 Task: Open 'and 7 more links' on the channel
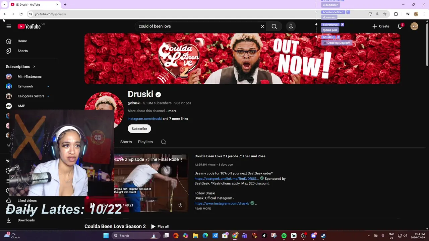click(x=175, y=119)
